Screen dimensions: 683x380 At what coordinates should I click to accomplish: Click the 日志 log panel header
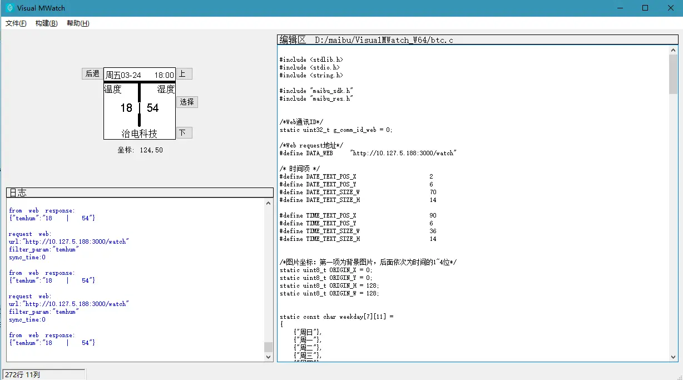point(140,193)
